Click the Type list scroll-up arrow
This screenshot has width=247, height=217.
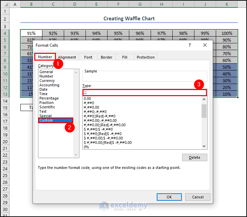click(204, 99)
